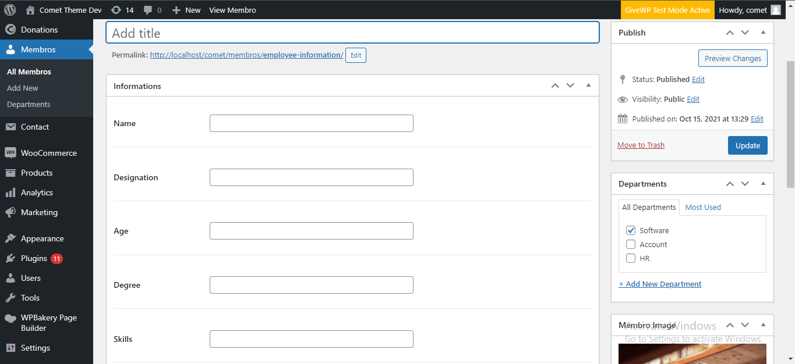The height and width of the screenshot is (364, 795).
Task: Click Add New Department link
Action: (x=660, y=284)
